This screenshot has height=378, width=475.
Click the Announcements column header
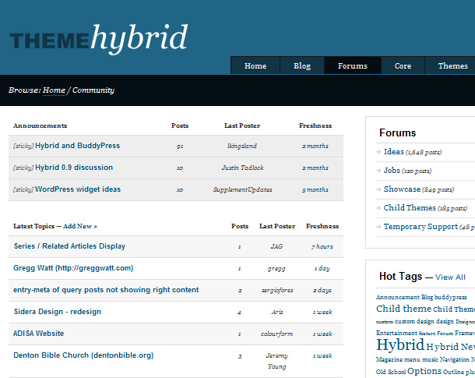click(40, 125)
